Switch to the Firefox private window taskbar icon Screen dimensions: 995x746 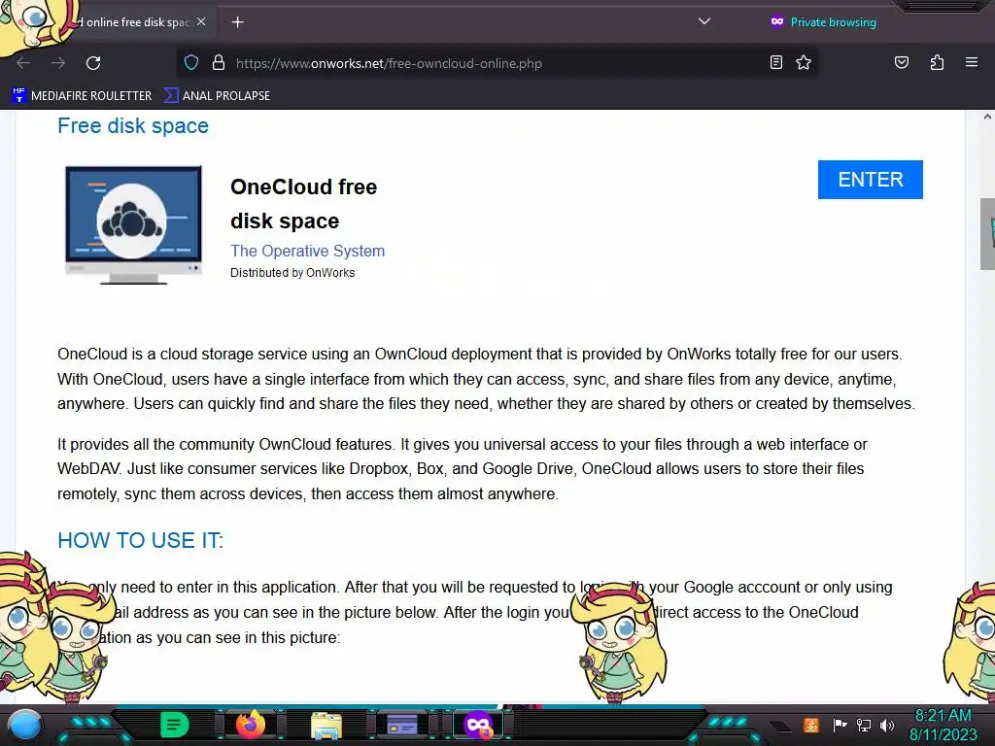(x=478, y=725)
